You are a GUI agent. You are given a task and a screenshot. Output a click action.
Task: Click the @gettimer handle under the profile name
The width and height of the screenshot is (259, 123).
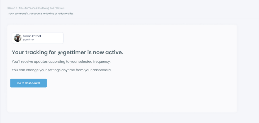pyautogui.click(x=28, y=40)
